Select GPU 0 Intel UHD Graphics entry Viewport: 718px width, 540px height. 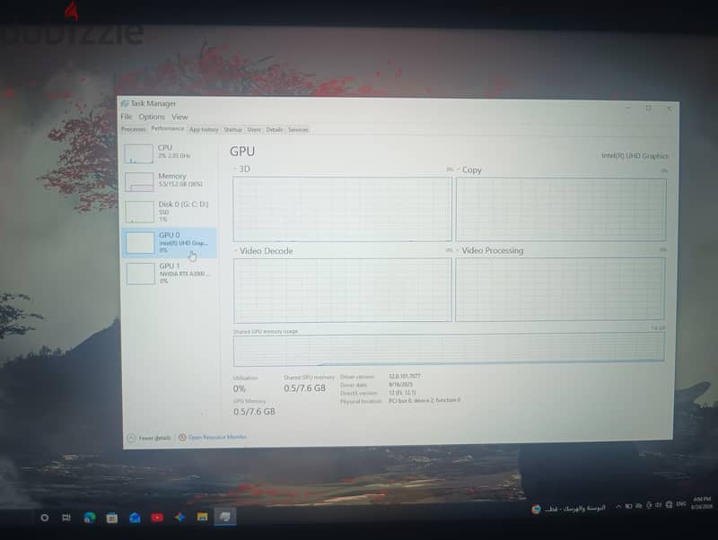tap(170, 242)
